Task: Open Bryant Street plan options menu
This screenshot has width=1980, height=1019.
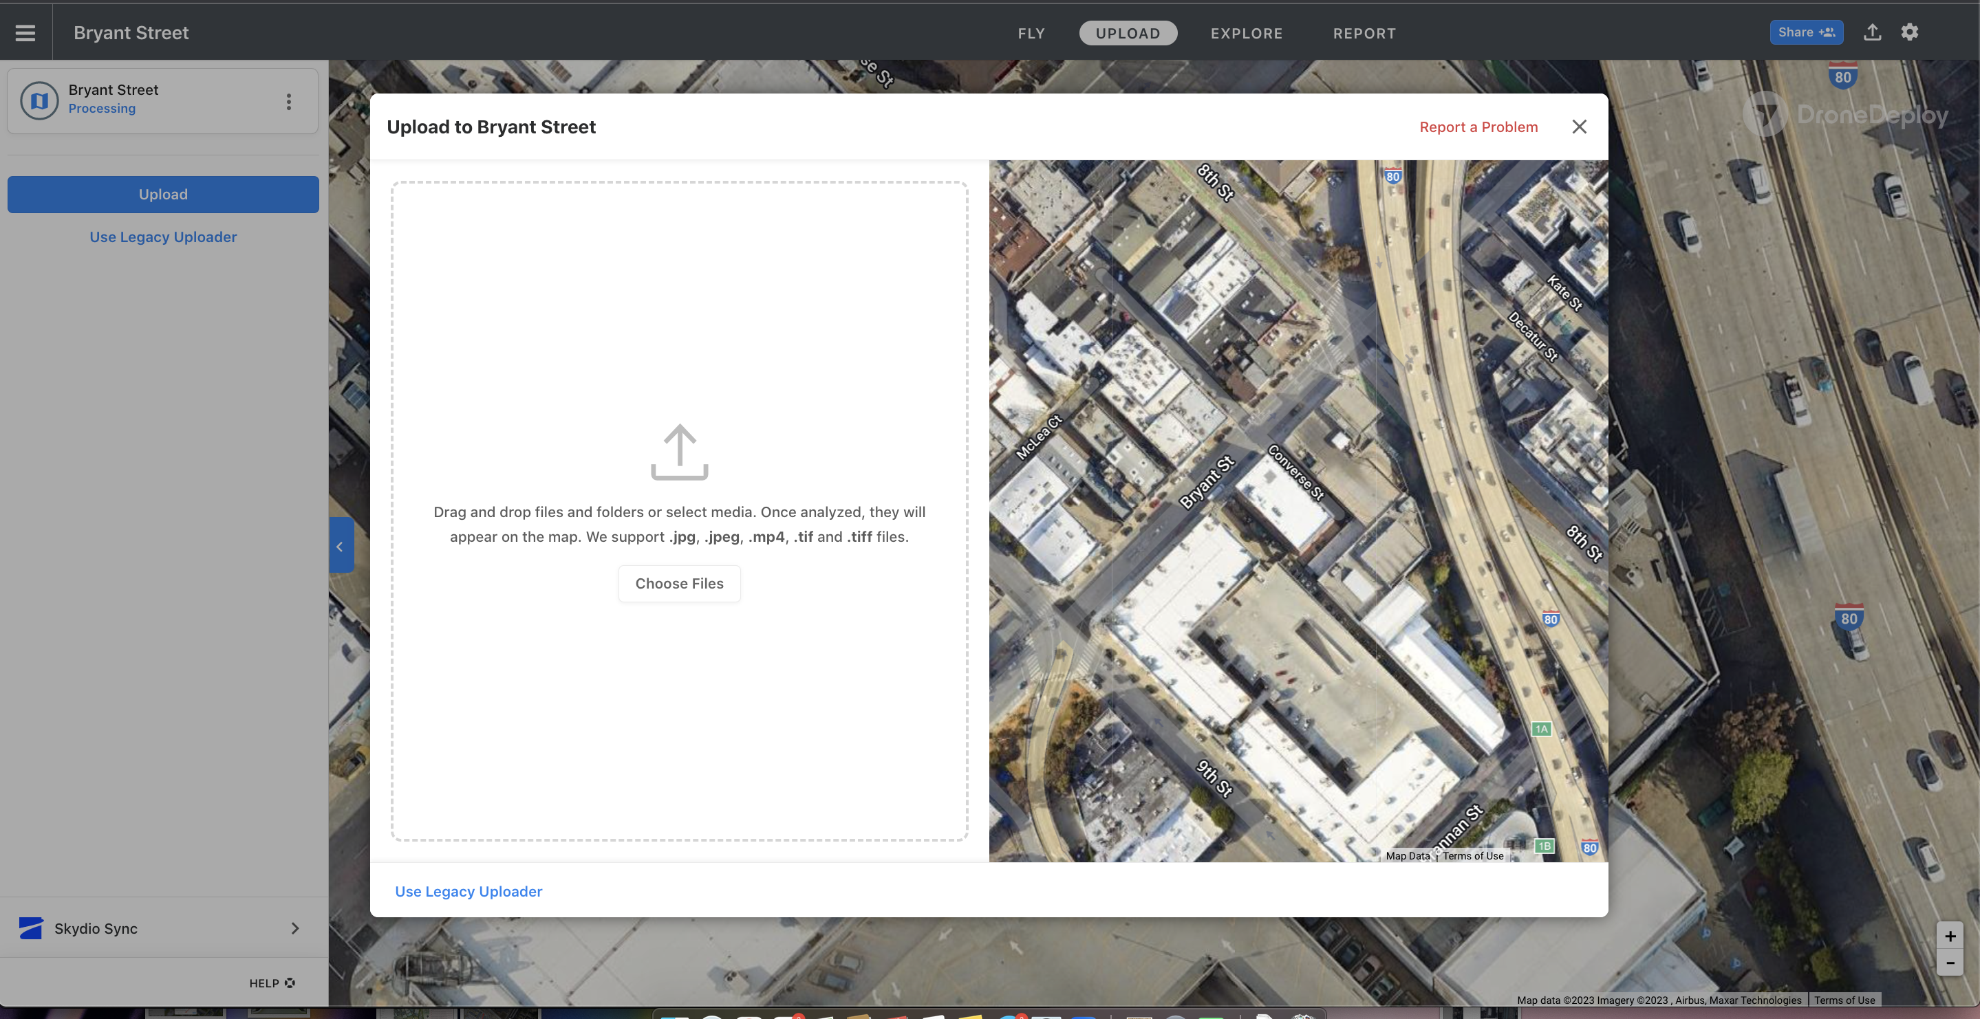Action: 289,102
